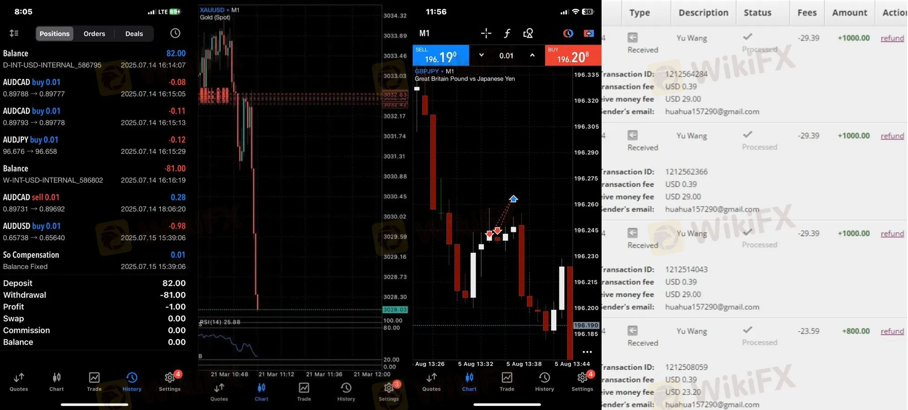Click the Type column header

[x=639, y=13]
